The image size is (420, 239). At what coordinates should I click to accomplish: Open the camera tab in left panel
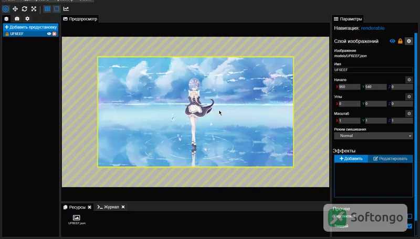coord(17,19)
